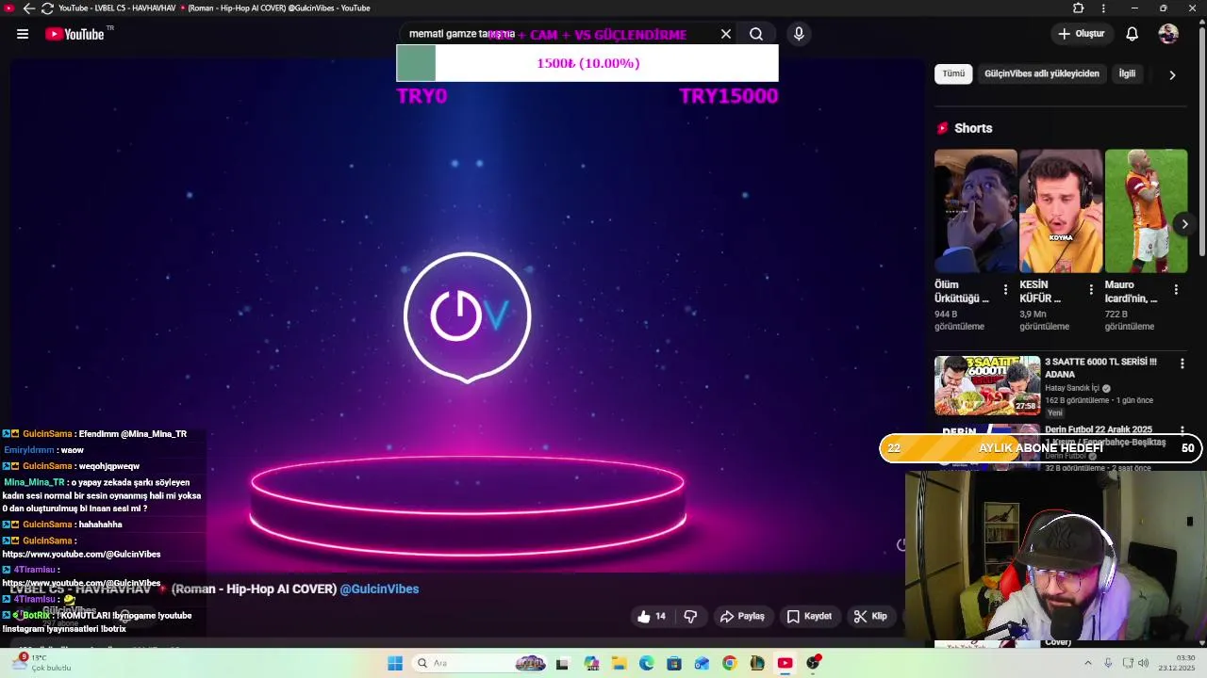Reload the page with the refresh icon

tap(47, 8)
